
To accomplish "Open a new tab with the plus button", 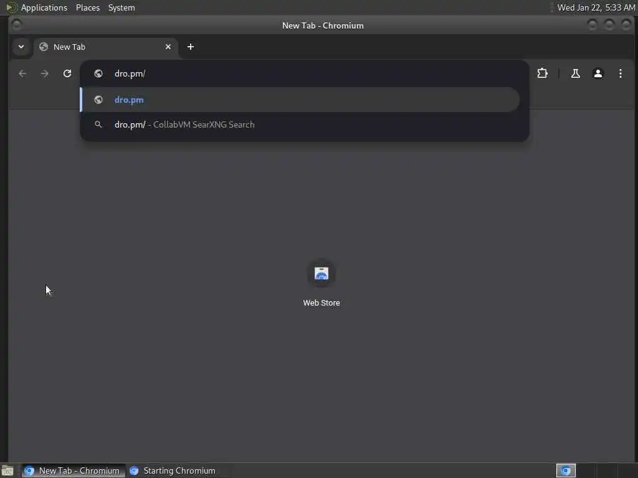I will pos(191,47).
